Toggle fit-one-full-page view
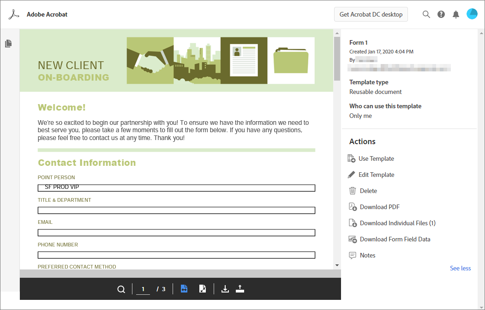This screenshot has width=485, height=310. click(x=203, y=289)
